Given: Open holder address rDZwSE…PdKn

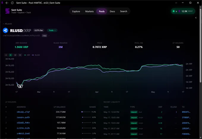Looking at the screenshot, I should (23, 123).
